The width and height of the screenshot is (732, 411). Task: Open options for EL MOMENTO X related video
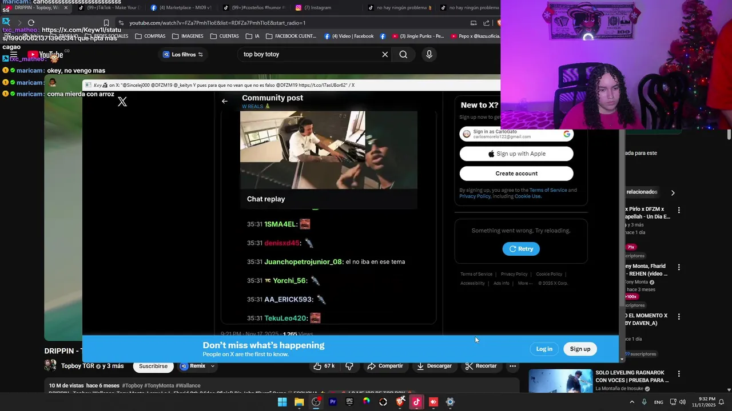point(679,316)
